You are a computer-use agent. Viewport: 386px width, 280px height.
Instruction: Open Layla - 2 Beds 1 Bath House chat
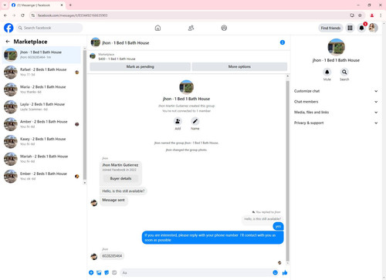click(x=42, y=106)
